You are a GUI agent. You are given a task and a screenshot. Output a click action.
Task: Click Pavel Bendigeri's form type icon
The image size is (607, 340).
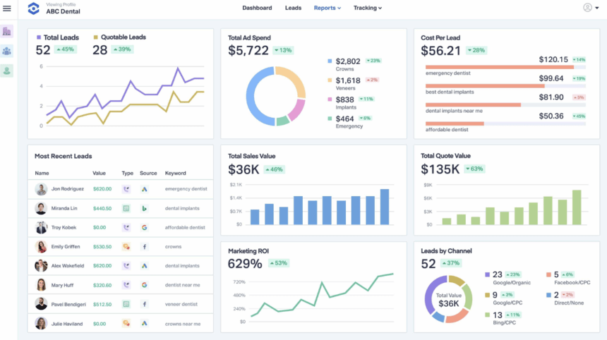click(126, 305)
